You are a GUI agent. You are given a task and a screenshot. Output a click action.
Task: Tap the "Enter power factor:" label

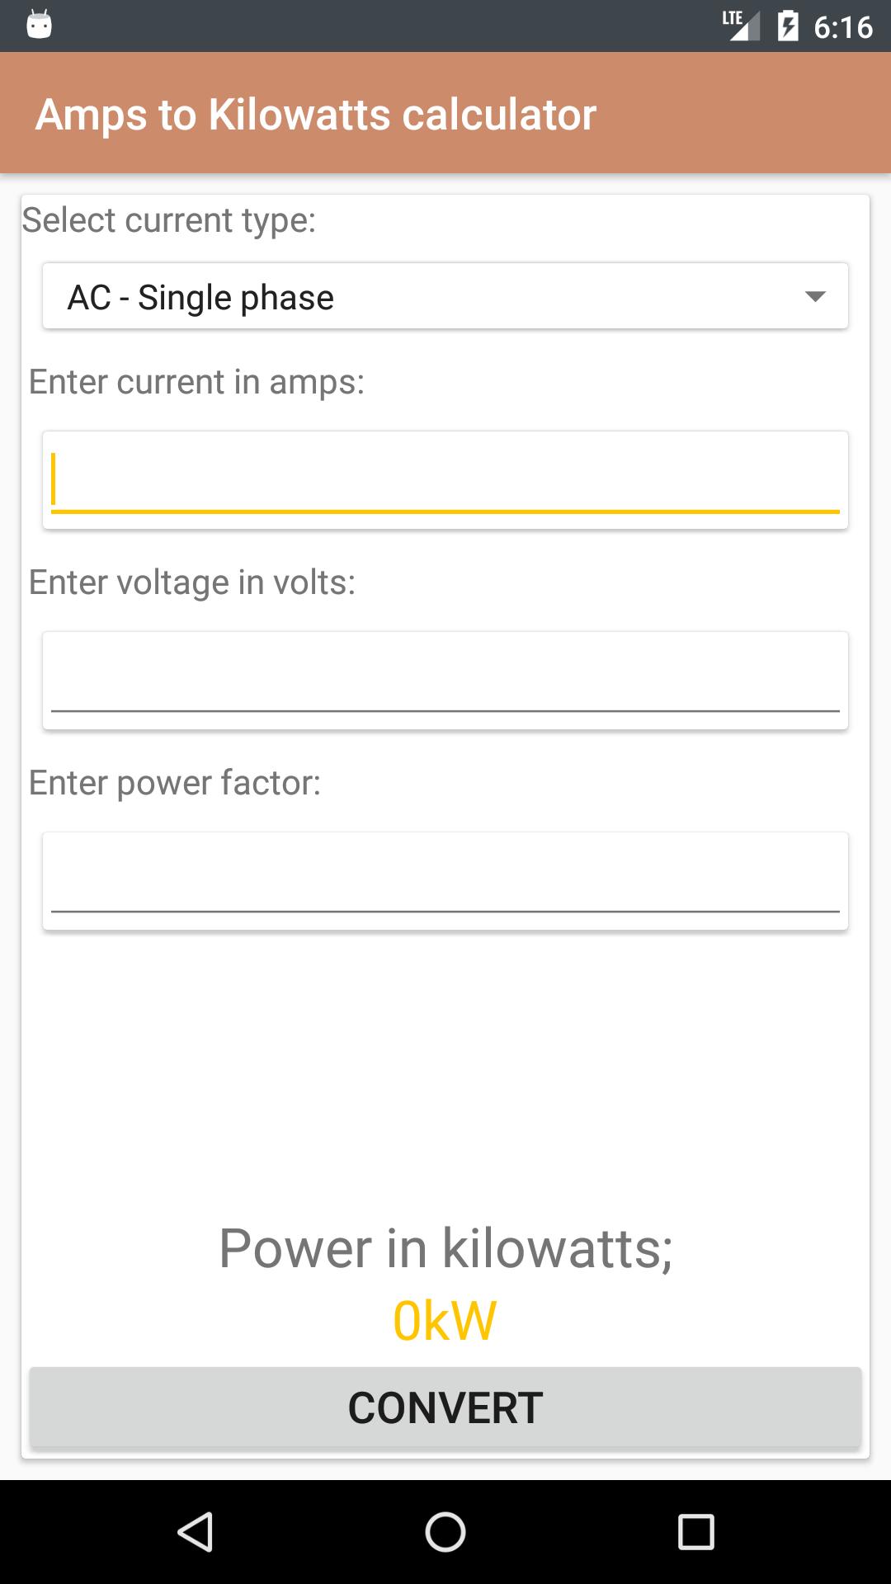[x=175, y=783]
